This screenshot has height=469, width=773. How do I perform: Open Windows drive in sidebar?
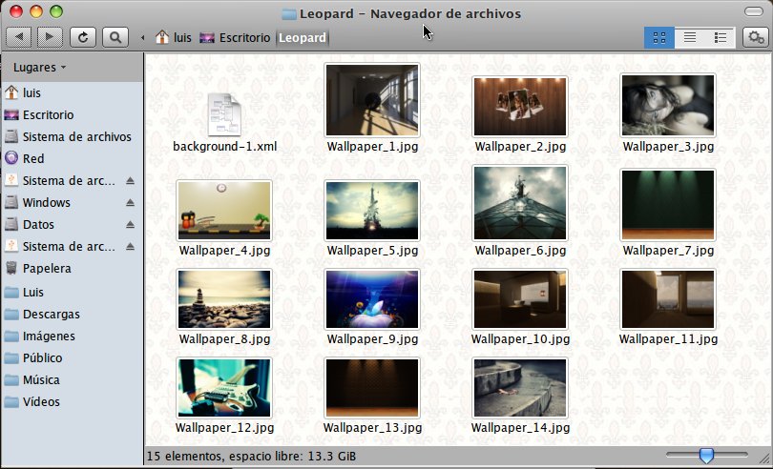pos(72,202)
